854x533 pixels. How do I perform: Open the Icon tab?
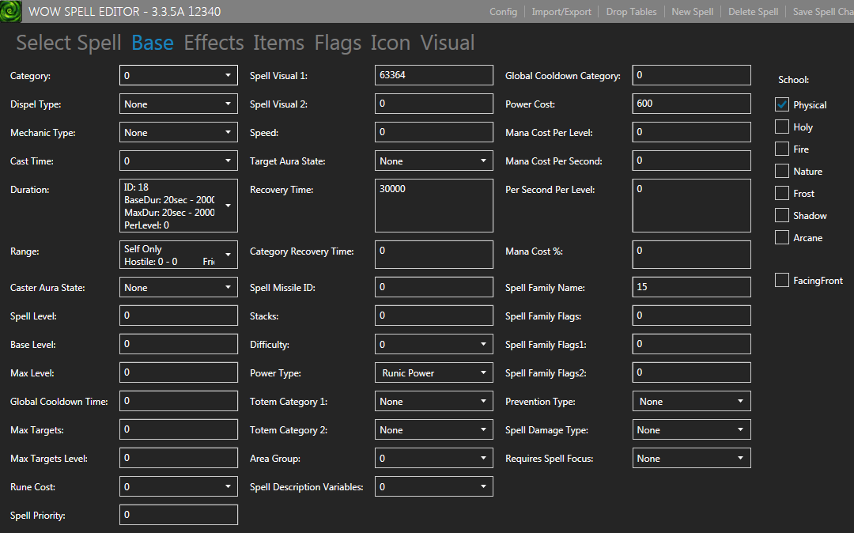click(391, 43)
